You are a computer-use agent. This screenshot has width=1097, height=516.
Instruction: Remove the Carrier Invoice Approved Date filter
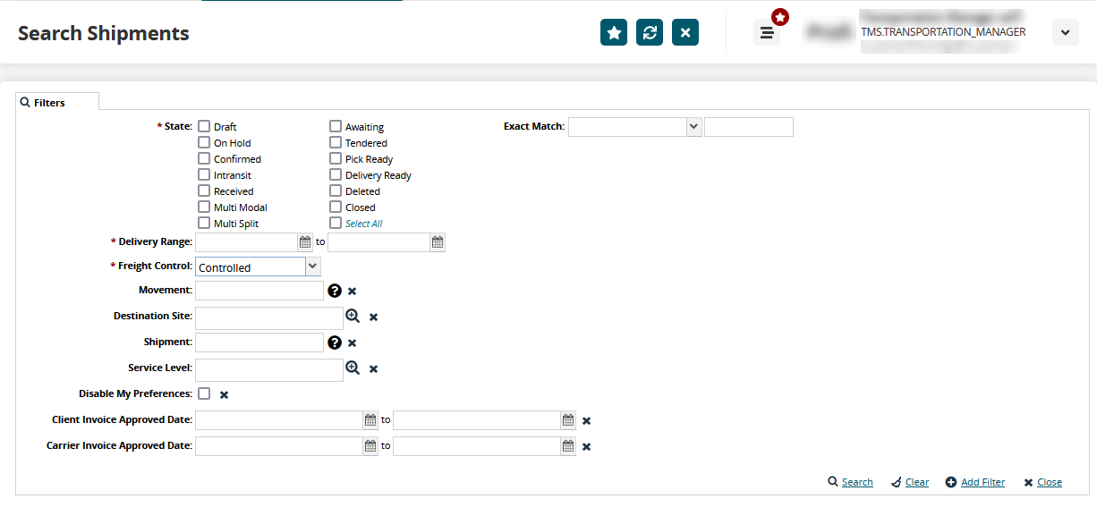(586, 446)
